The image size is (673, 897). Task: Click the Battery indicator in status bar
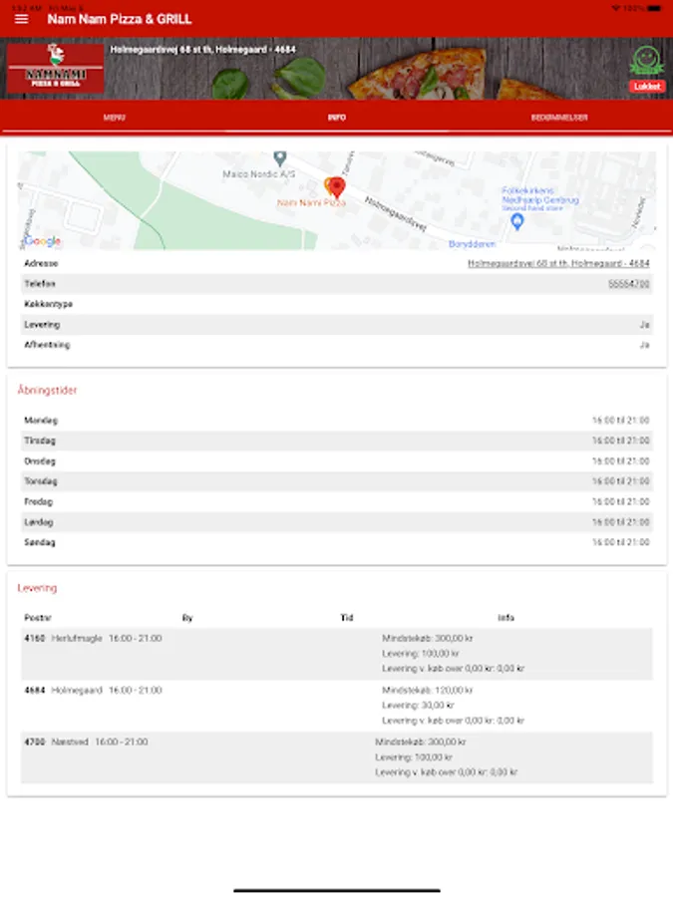654,8
